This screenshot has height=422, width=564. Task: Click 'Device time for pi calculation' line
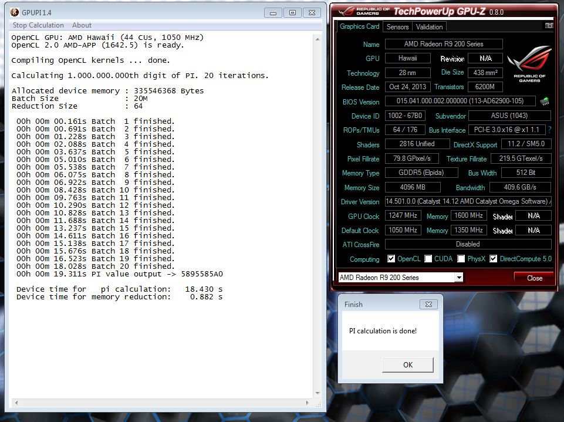[x=119, y=289]
